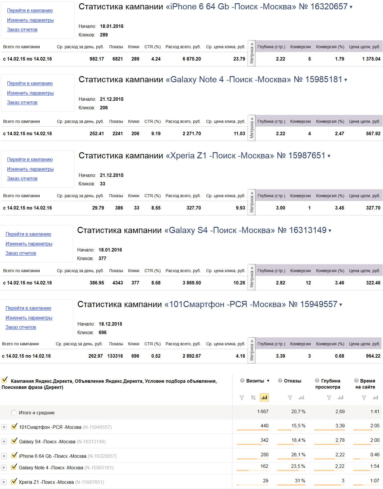
Task: Expand the iPhone 6 64 Gb row
Action: 4,456
